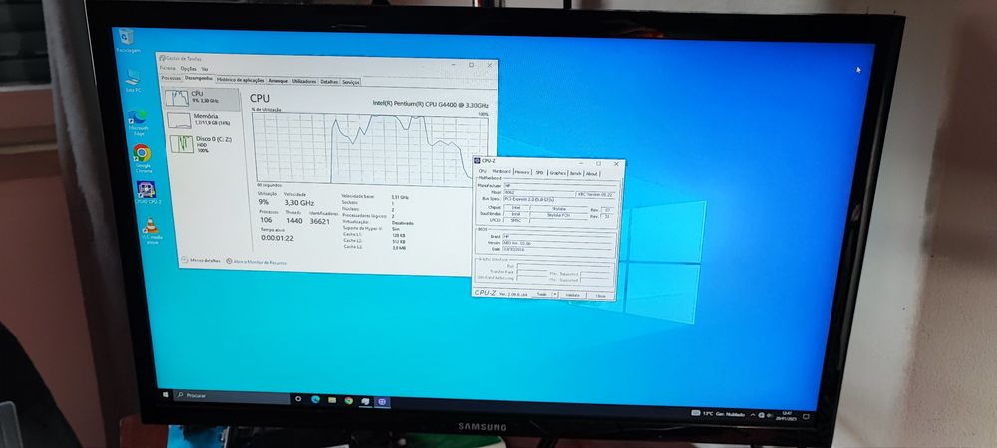Open Edge from the taskbar

(x=315, y=399)
